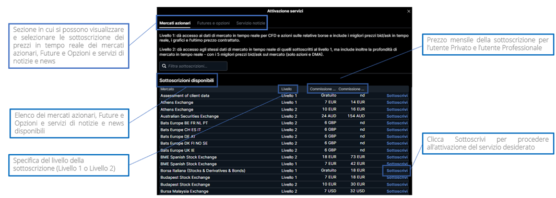
Task: Click the 42 EUR commission value
Action: pos(358,164)
